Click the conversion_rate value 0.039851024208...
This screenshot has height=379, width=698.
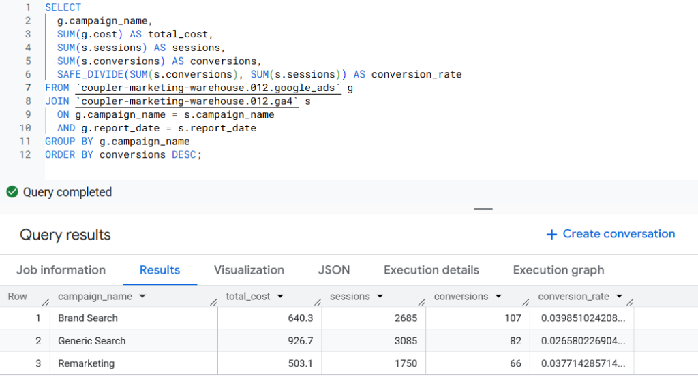click(x=583, y=318)
